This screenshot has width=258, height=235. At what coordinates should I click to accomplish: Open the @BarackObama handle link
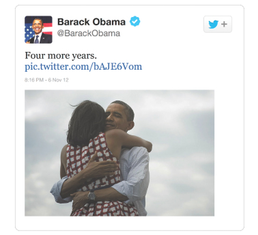(89, 33)
